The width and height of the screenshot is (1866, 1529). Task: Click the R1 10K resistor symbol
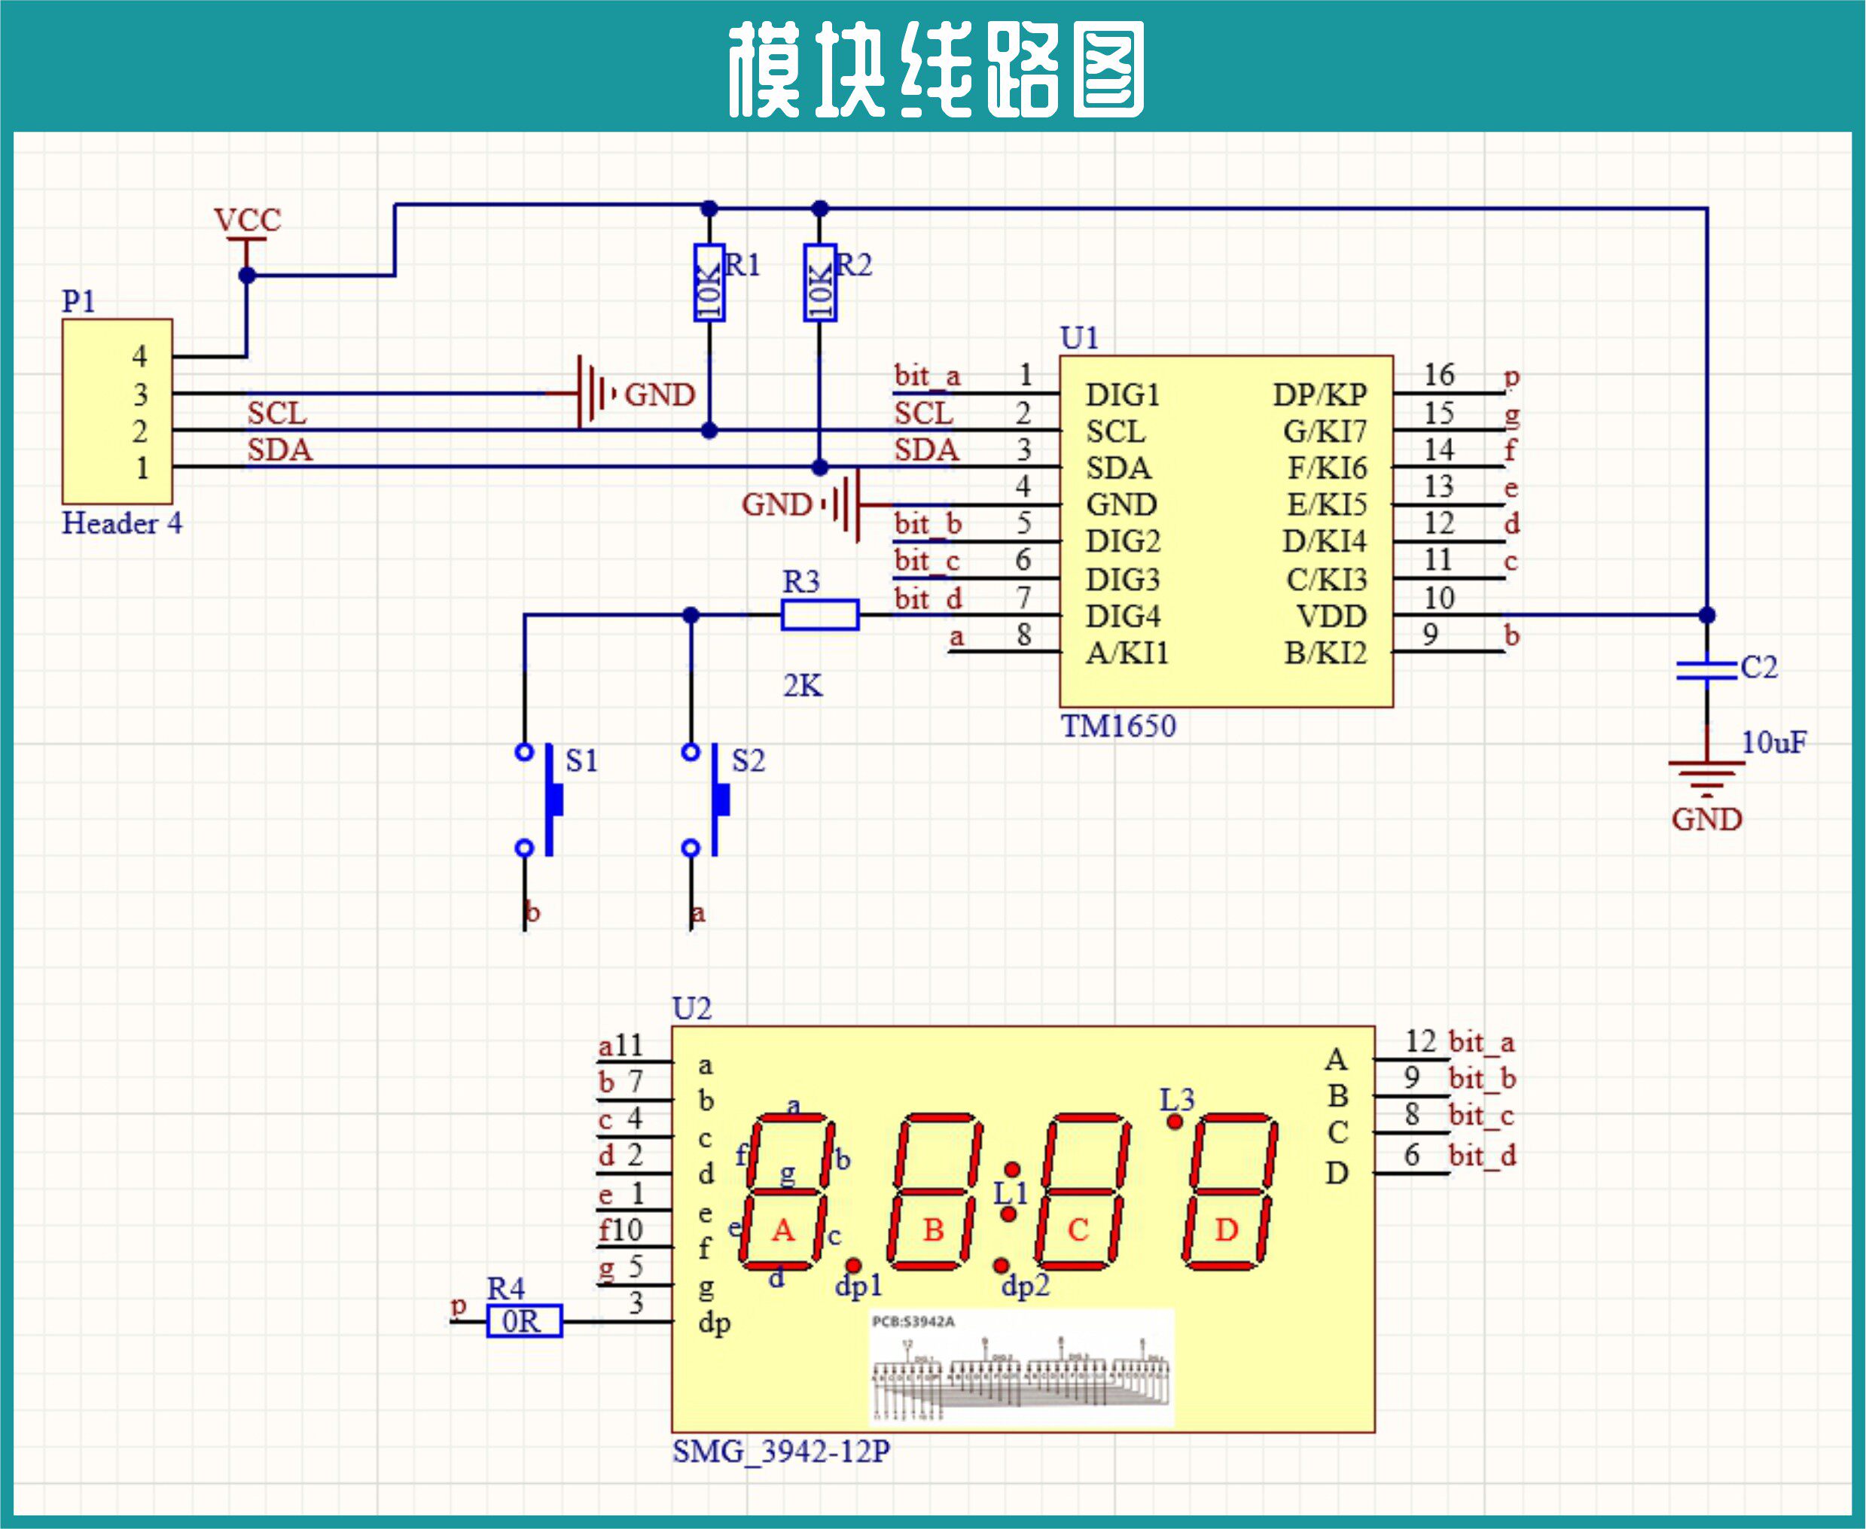point(709,283)
